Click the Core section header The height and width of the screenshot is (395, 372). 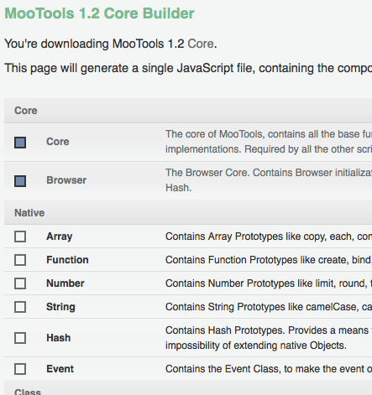pos(188,111)
